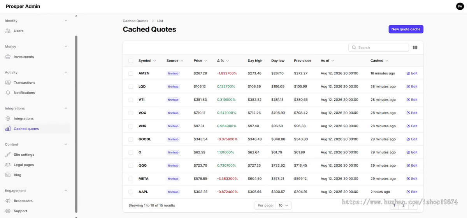Screen dimensions: 467x218
Task: Go to Investments menu item
Action: point(37,57)
